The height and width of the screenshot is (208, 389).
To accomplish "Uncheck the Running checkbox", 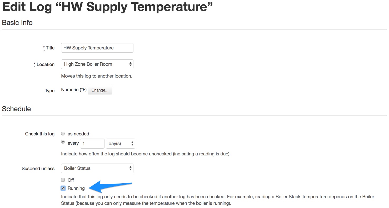I will point(63,188).
